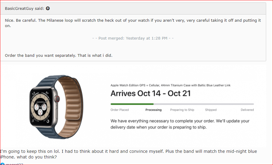This screenshot has height=165, width=273.
Task: Click the Apple Watch Edition product description
Action: (x=171, y=85)
